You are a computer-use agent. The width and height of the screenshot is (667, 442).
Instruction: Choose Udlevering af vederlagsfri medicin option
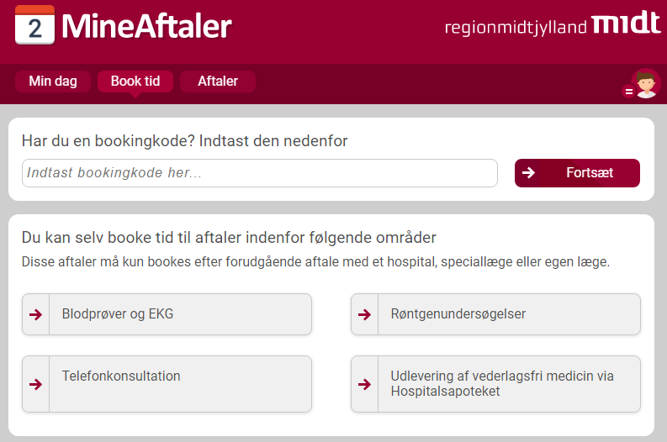[x=495, y=384]
